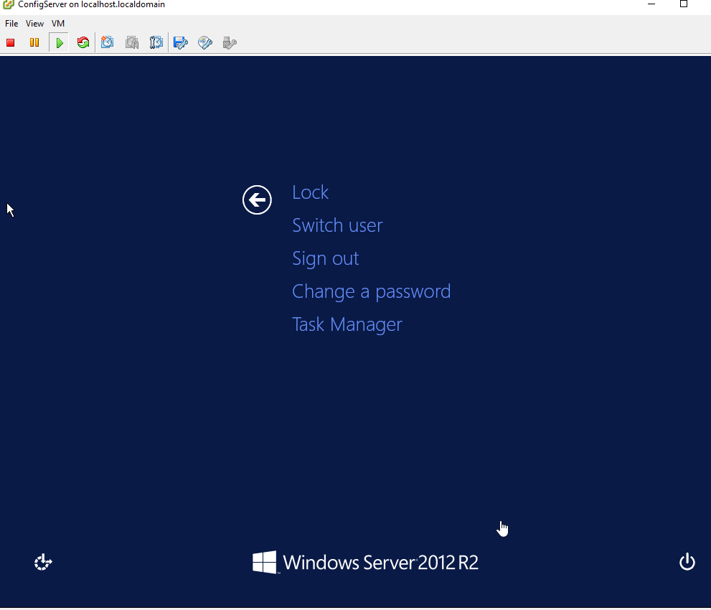
Task: Select Switch user option
Action: pyautogui.click(x=337, y=225)
